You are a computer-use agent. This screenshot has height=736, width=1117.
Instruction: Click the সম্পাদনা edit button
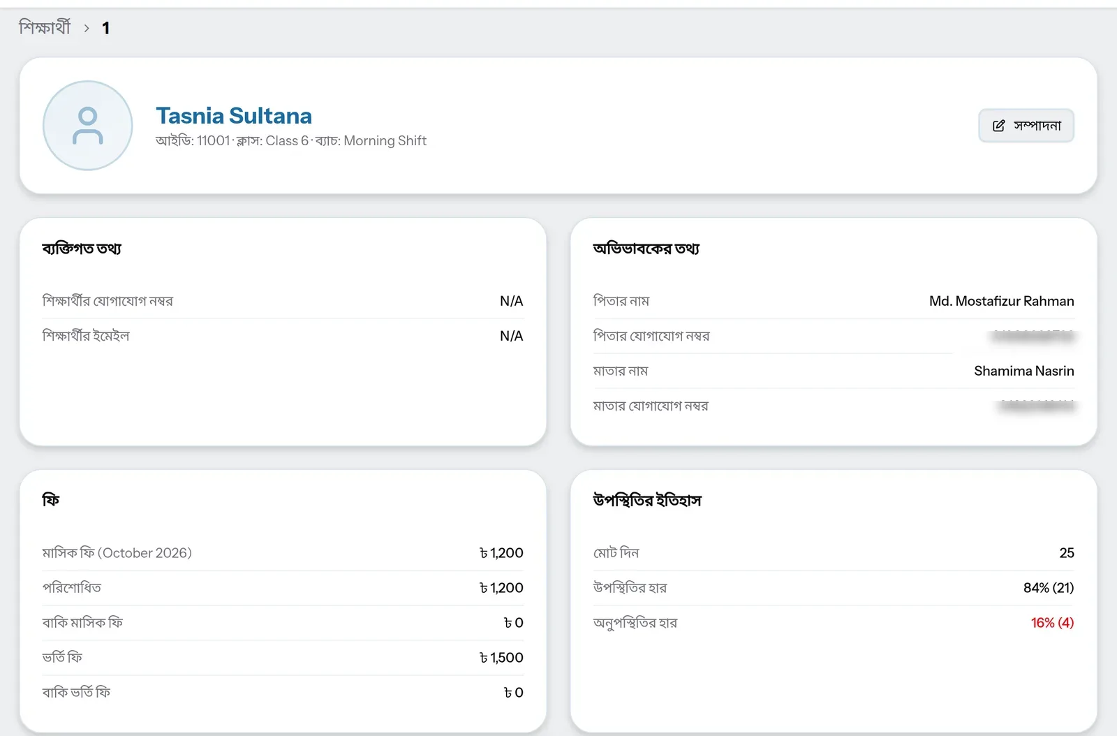pyautogui.click(x=1026, y=126)
